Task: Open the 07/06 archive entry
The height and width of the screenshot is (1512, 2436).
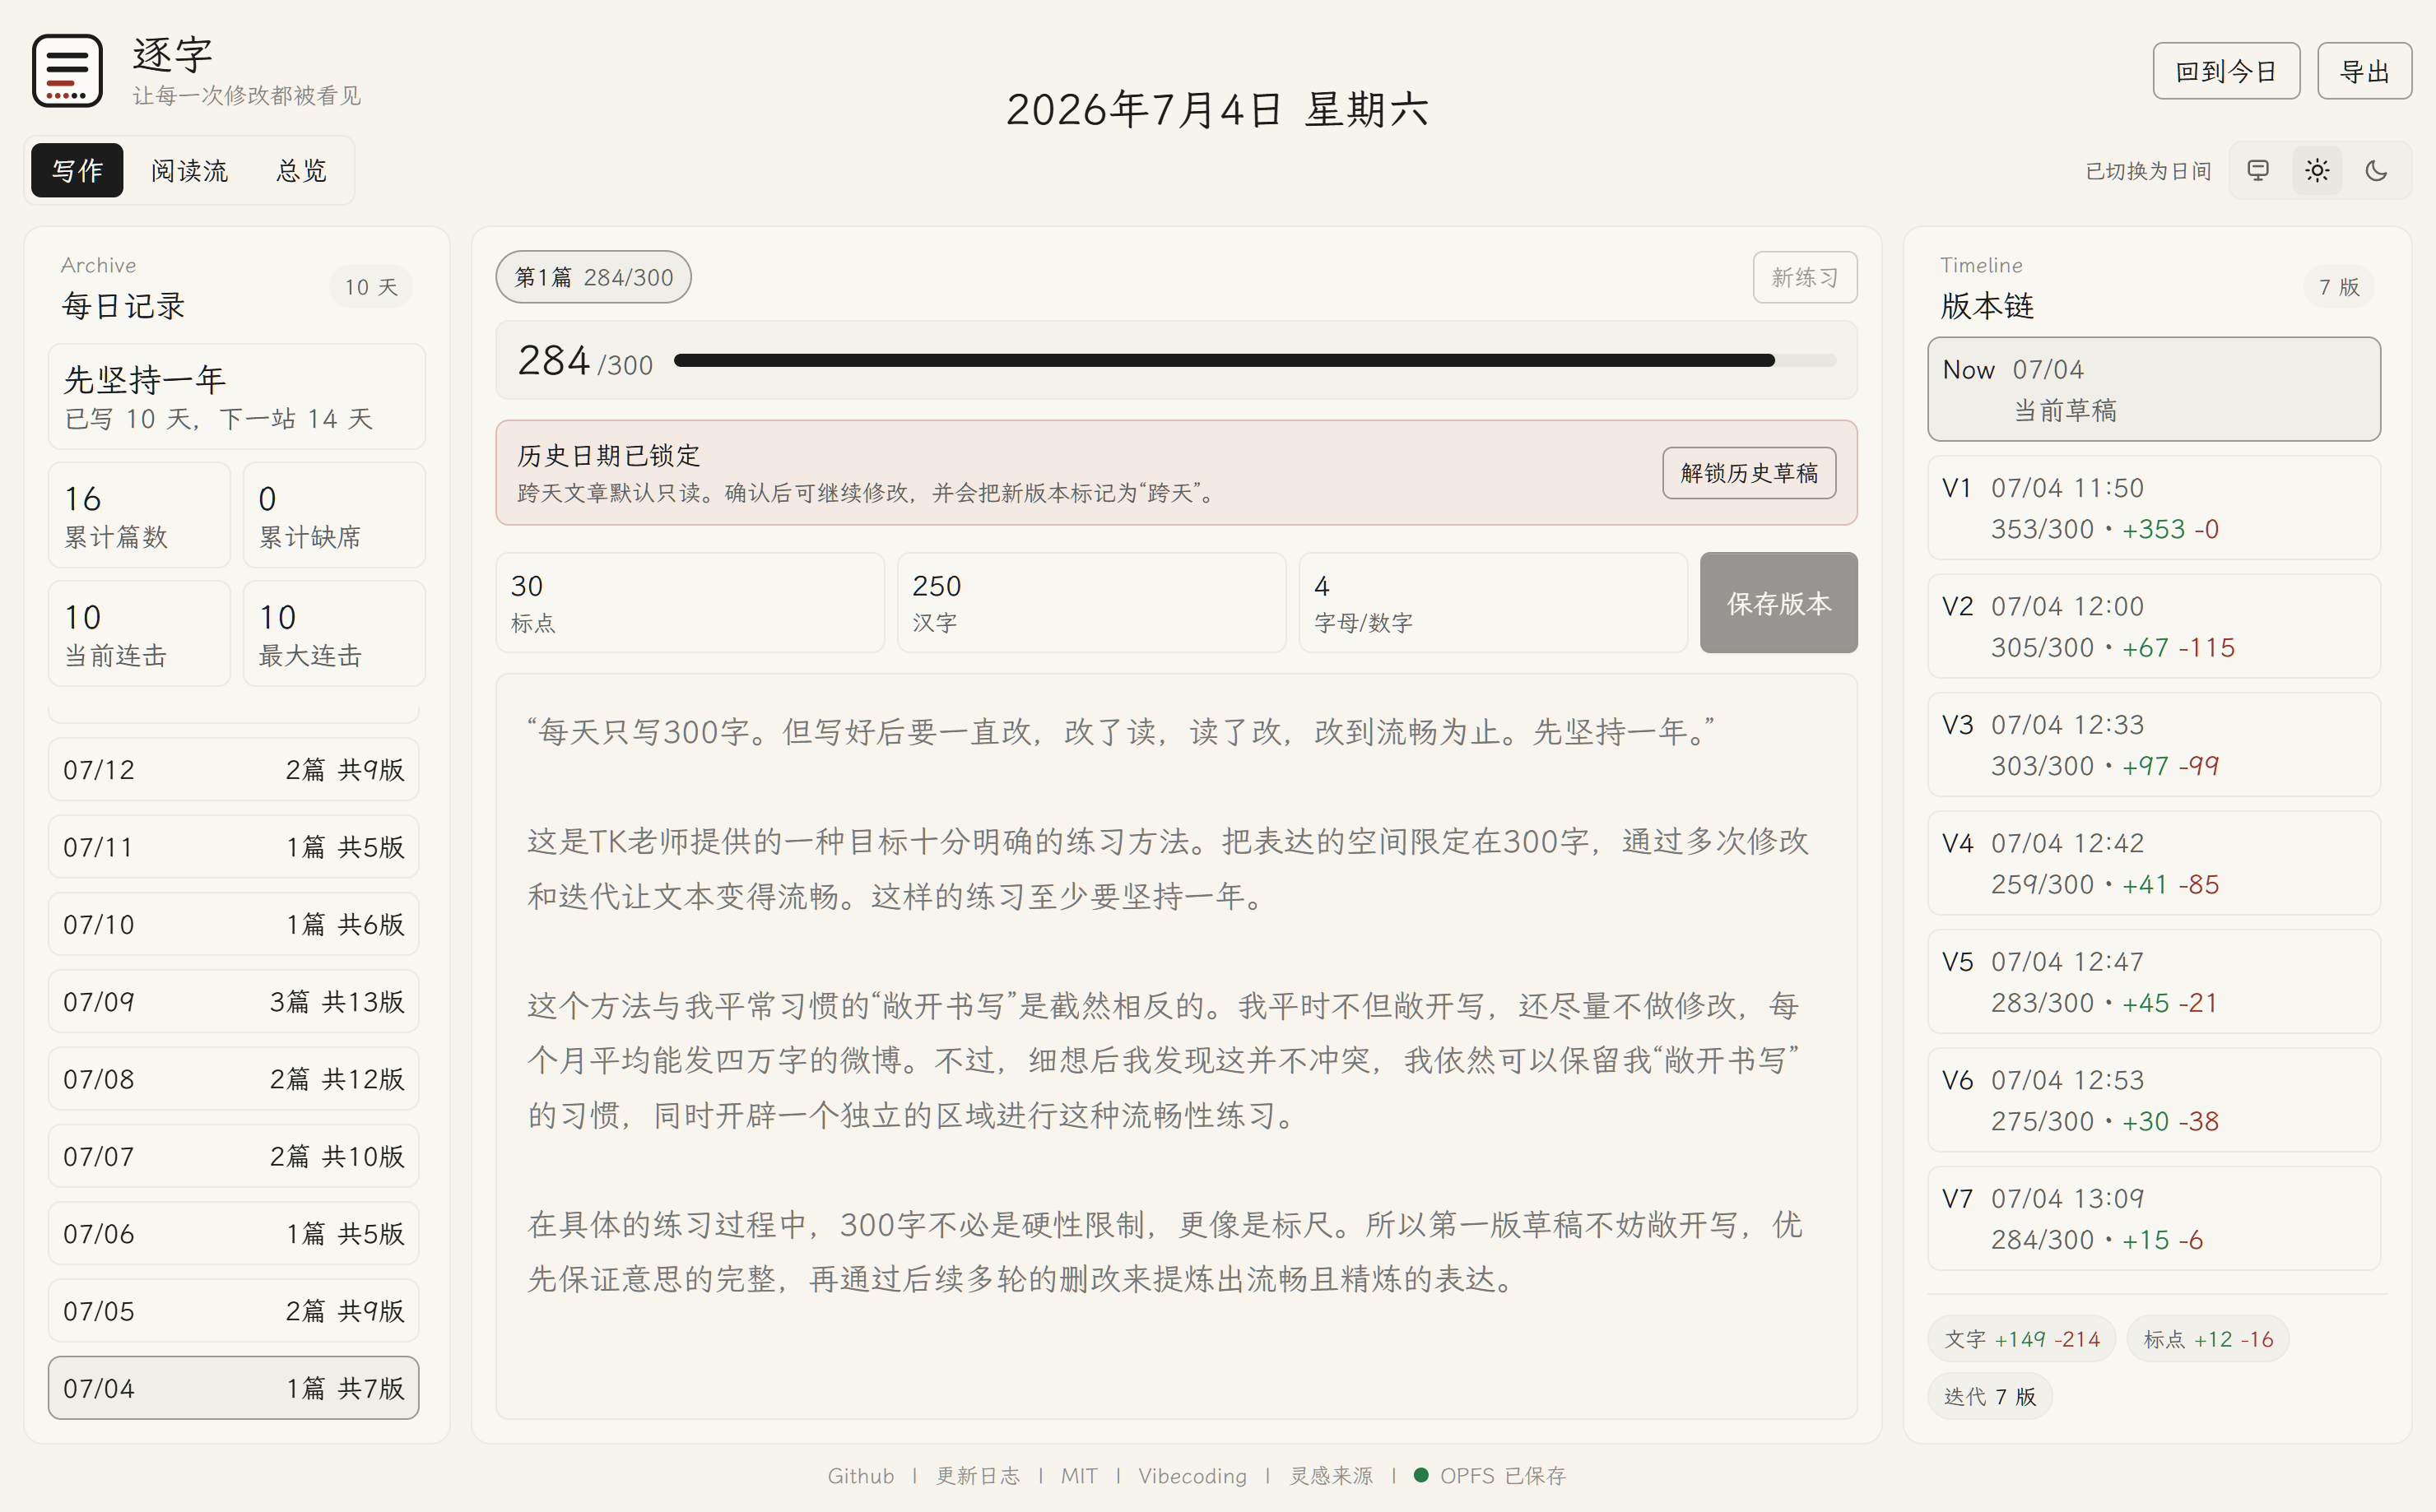Action: (x=233, y=1233)
